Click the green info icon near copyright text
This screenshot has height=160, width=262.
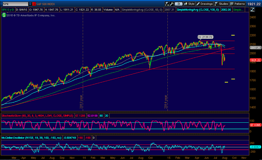click(x=4, y=15)
